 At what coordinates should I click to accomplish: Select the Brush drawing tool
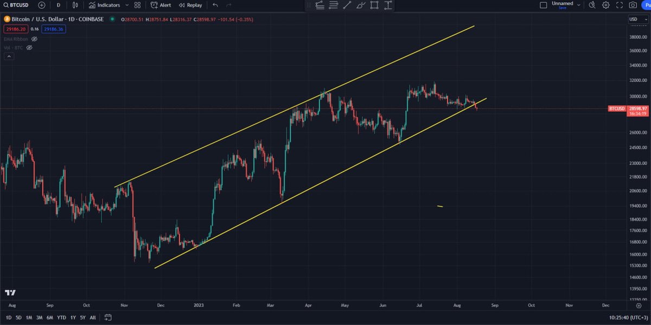pyautogui.click(x=361, y=5)
